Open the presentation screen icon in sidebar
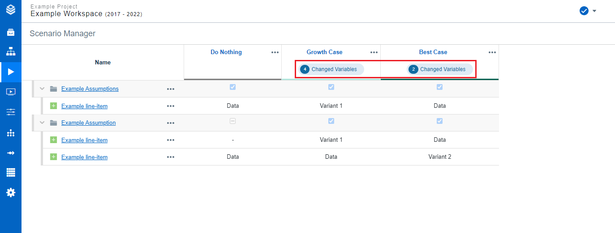The width and height of the screenshot is (615, 233). tap(11, 92)
